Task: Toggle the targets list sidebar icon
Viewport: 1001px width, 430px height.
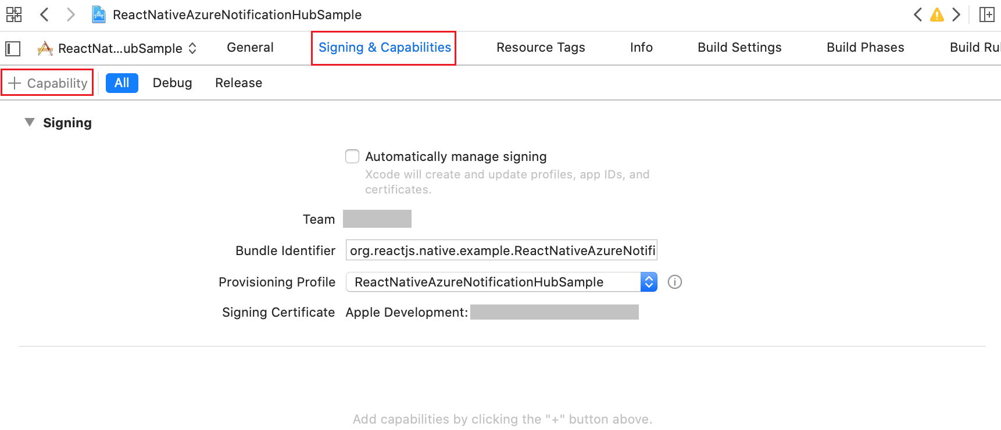Action: click(x=13, y=48)
